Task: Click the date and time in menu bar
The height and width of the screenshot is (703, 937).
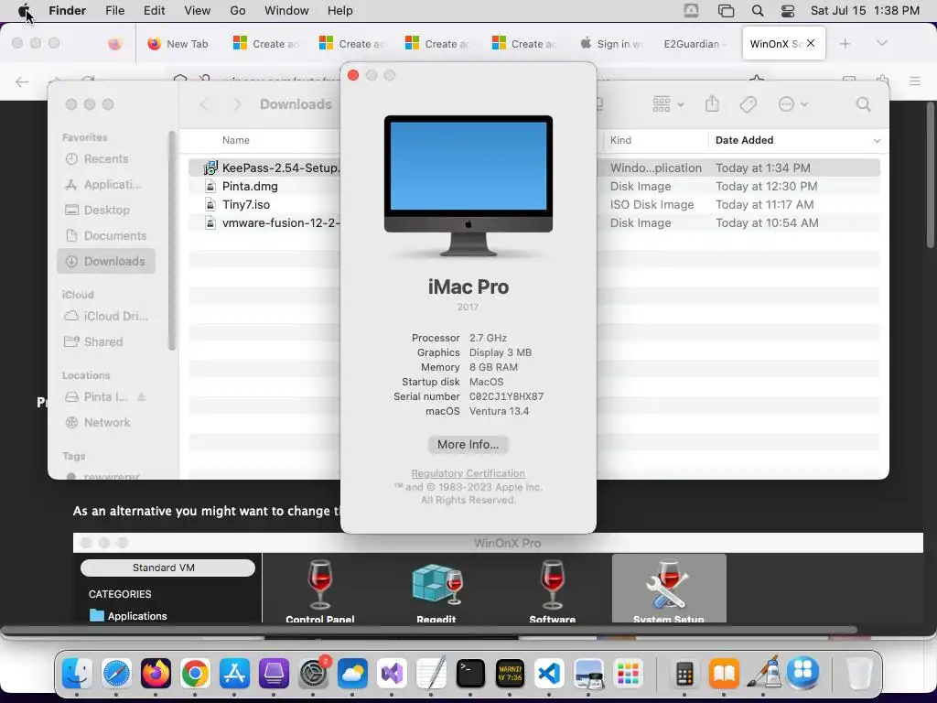Action: click(865, 10)
